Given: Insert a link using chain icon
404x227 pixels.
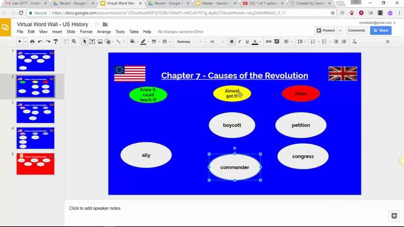Looking at the screenshot, I should pyautogui.click(x=268, y=42).
